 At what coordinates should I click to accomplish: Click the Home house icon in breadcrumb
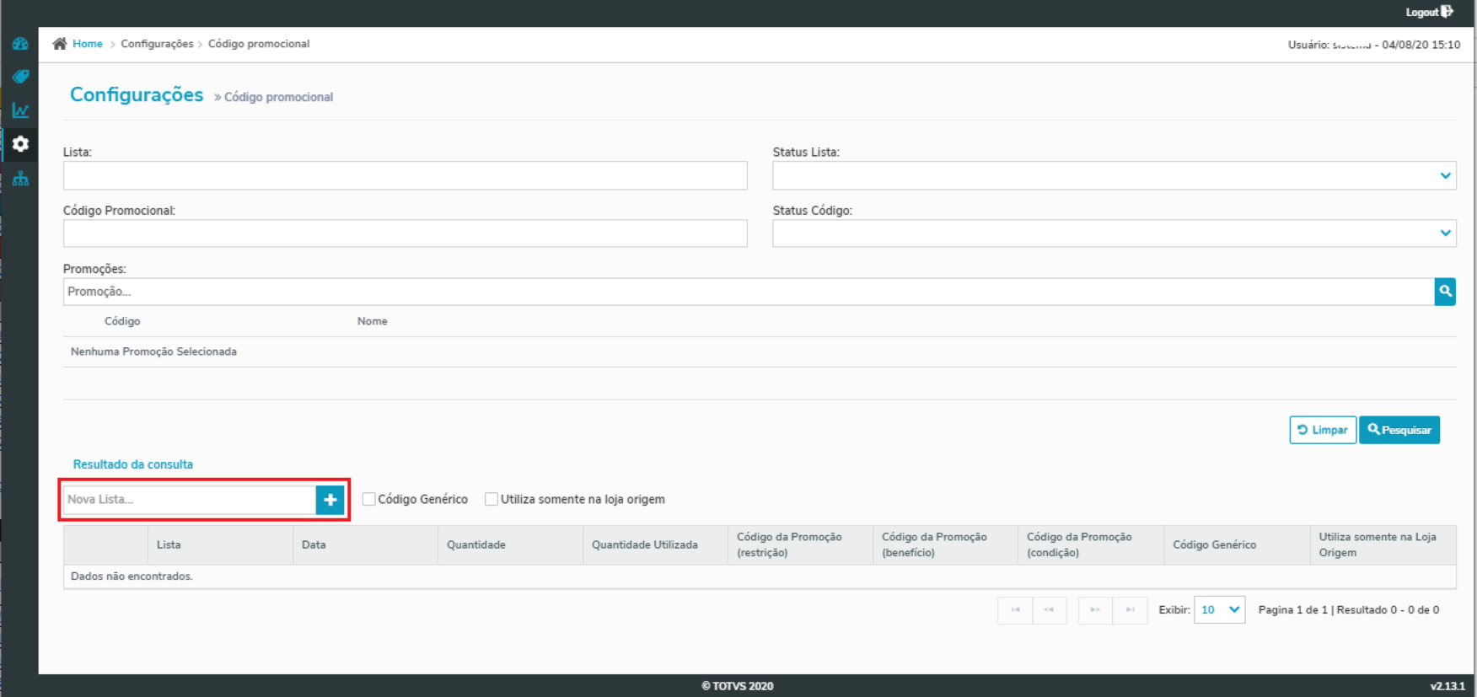60,44
